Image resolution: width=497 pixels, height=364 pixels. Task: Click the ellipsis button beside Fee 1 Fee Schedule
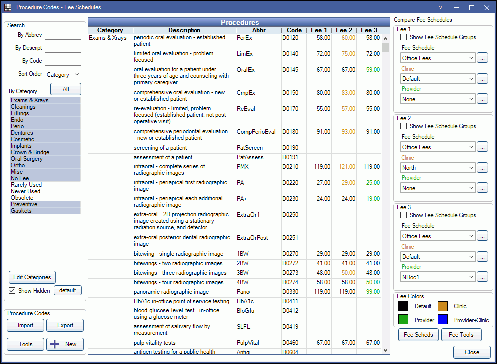482,58
